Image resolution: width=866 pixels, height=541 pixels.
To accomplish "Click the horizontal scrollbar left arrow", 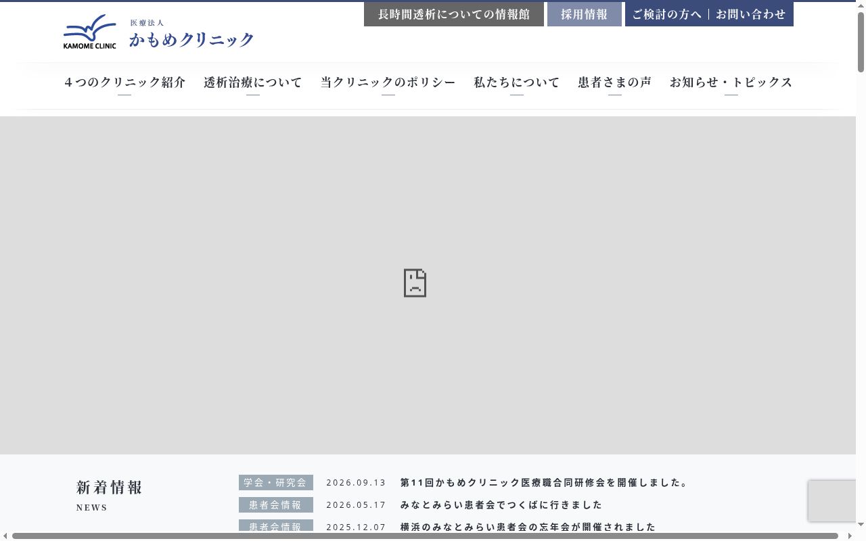I will [5, 536].
